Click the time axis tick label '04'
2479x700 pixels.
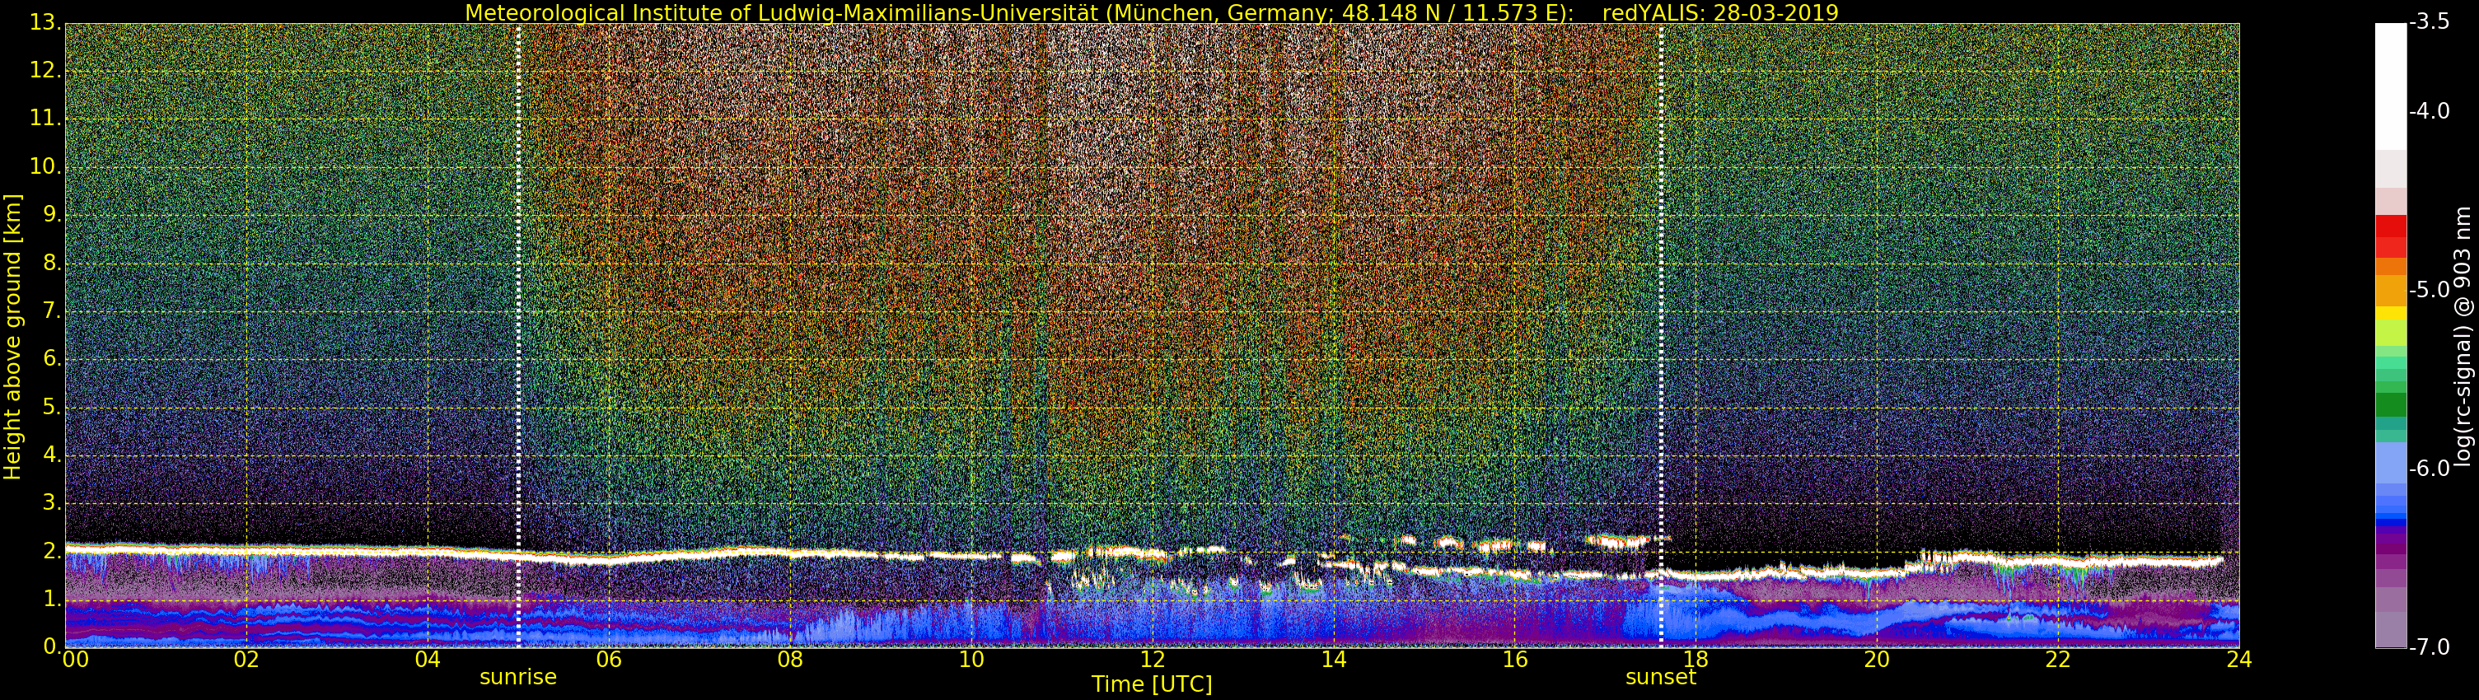point(428,659)
